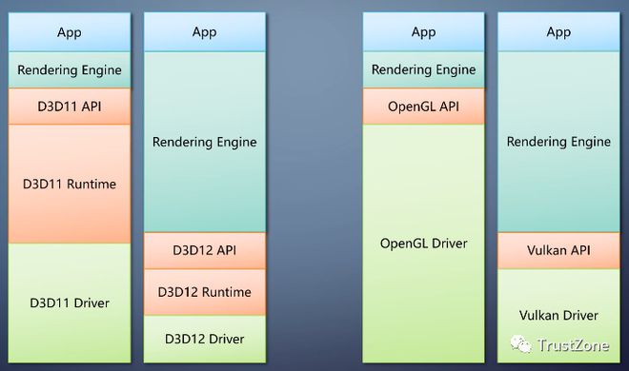Viewport: 629px width, 371px height.
Task: Select the D3D11 API block
Action: (70, 107)
